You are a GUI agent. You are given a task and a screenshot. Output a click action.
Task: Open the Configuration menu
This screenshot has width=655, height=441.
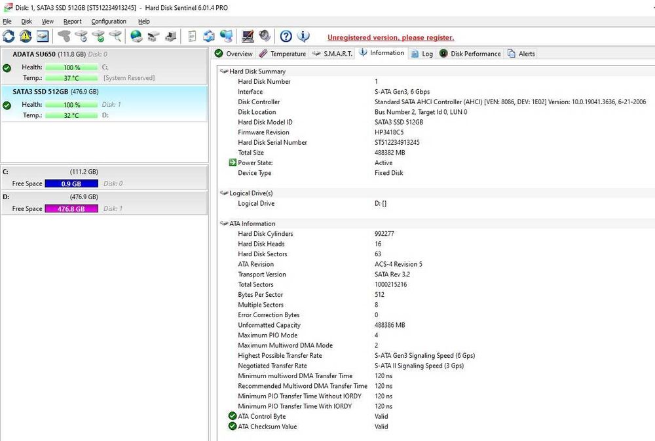pos(109,22)
